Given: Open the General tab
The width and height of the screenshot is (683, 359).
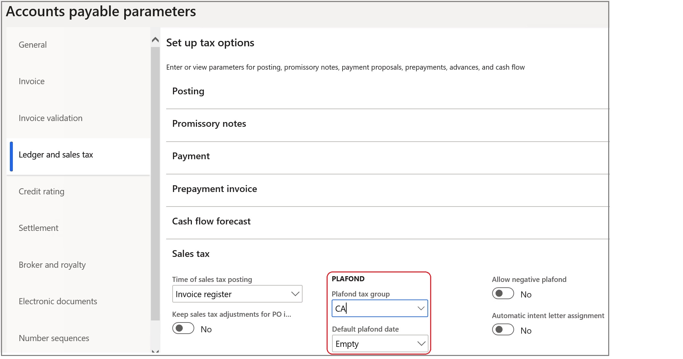Looking at the screenshot, I should (32, 45).
